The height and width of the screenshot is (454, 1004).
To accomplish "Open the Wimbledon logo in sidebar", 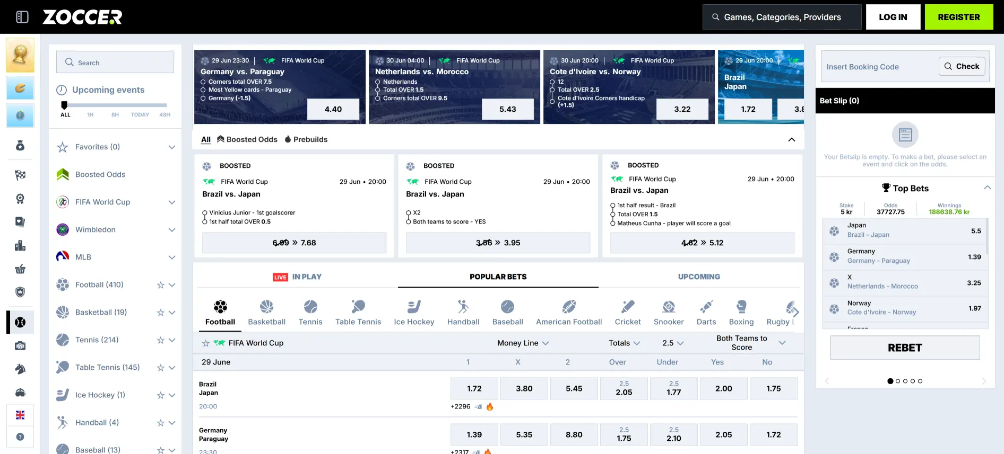I will click(63, 229).
